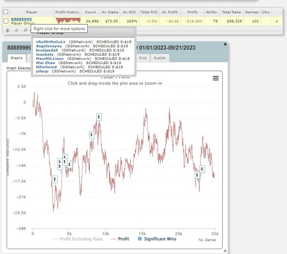
Task: Sort by the Av Stake column header
Action: tap(110, 12)
